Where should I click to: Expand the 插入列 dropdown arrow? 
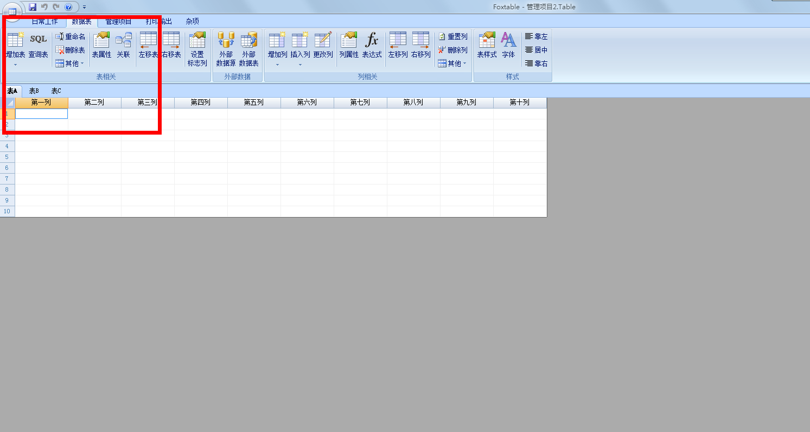pyautogui.click(x=300, y=65)
